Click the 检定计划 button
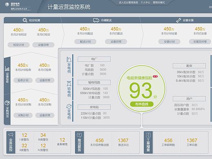The image size is (212, 159). [19, 45]
